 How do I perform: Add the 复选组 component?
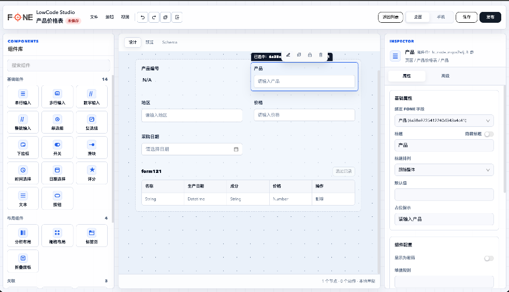tap(92, 122)
